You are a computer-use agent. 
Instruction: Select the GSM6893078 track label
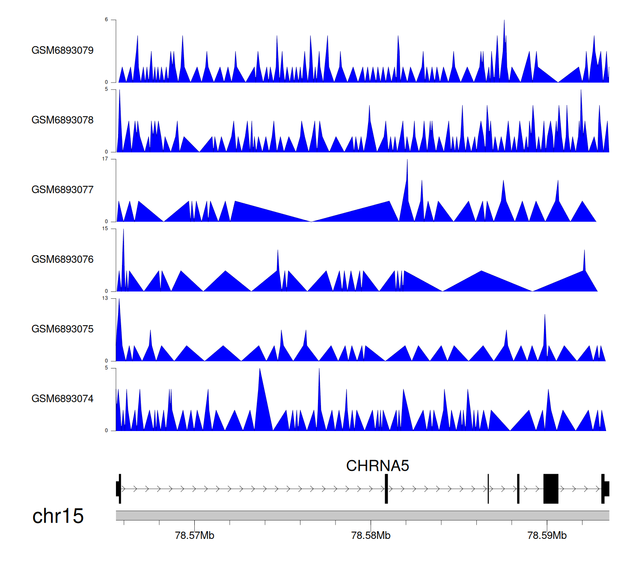(x=62, y=120)
